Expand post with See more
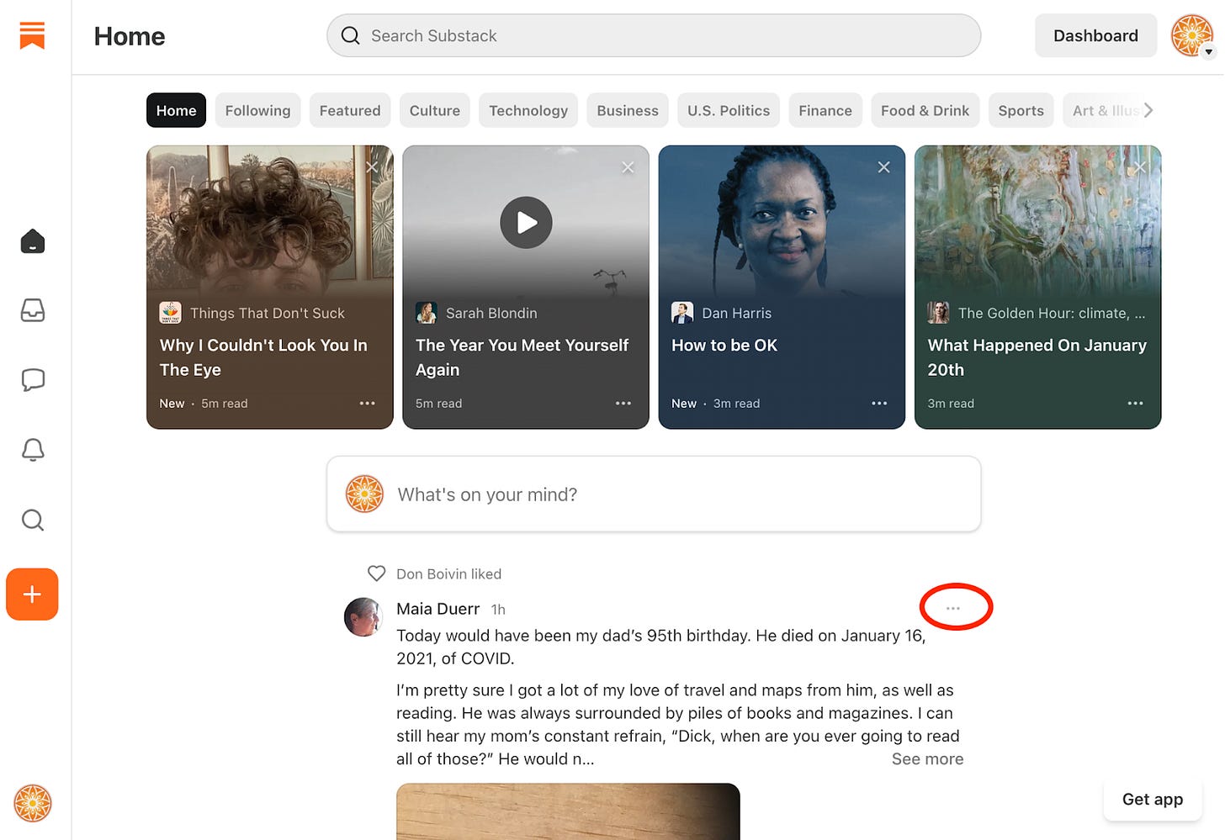The height and width of the screenshot is (840, 1225). (927, 759)
